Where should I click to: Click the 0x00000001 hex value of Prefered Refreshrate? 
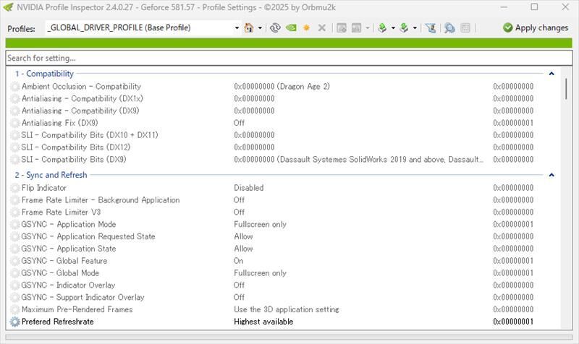(x=513, y=322)
